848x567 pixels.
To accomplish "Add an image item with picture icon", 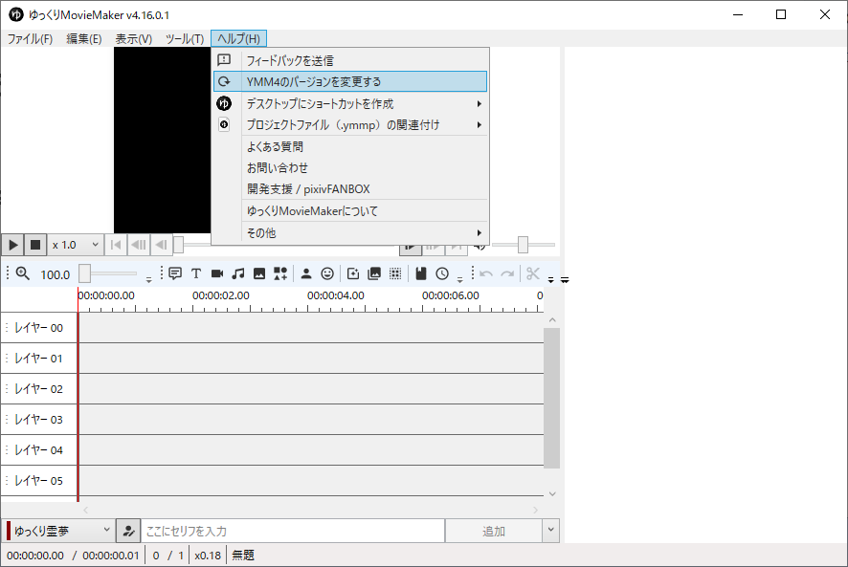I will pos(259,273).
